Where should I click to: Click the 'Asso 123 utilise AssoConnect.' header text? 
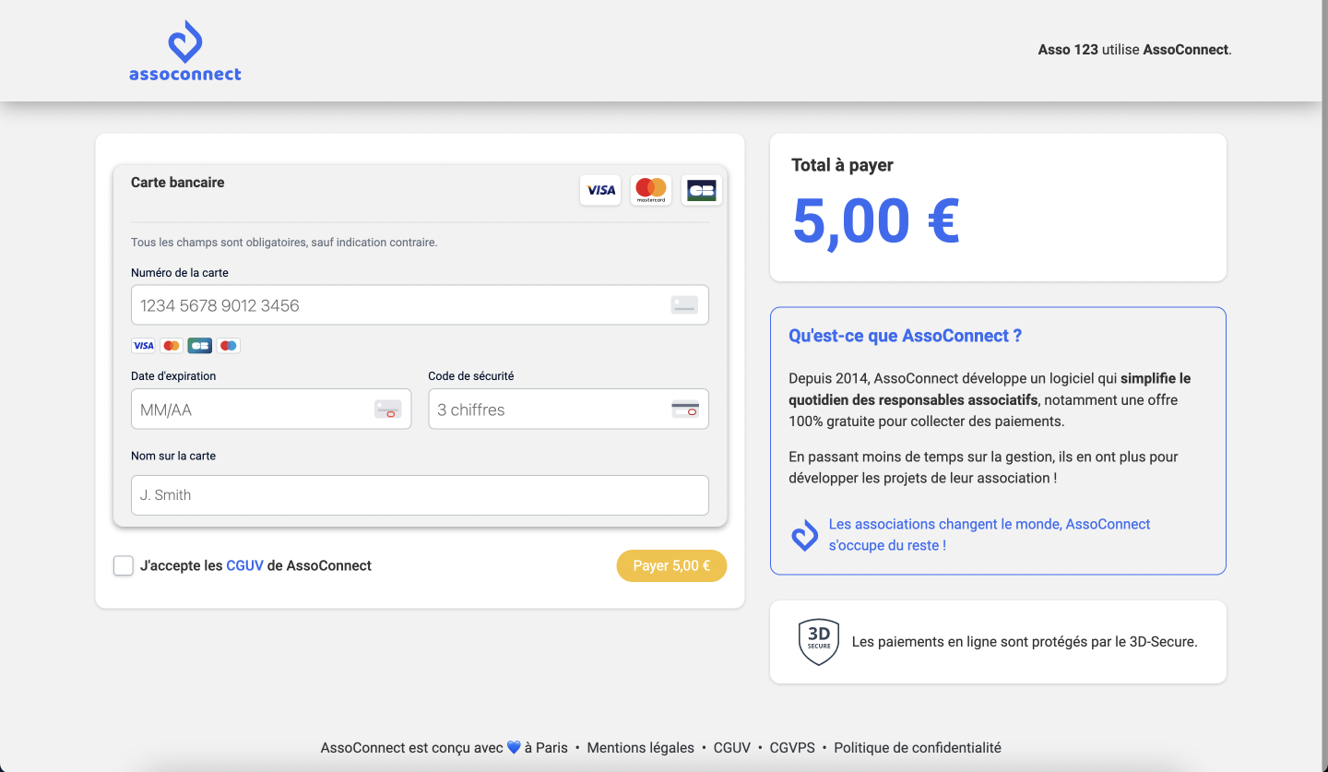coord(1135,50)
